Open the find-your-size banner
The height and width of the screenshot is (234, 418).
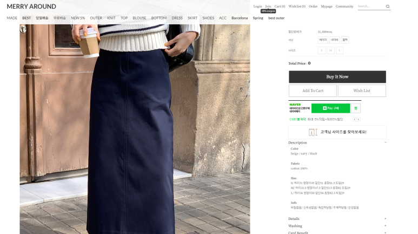337,132
